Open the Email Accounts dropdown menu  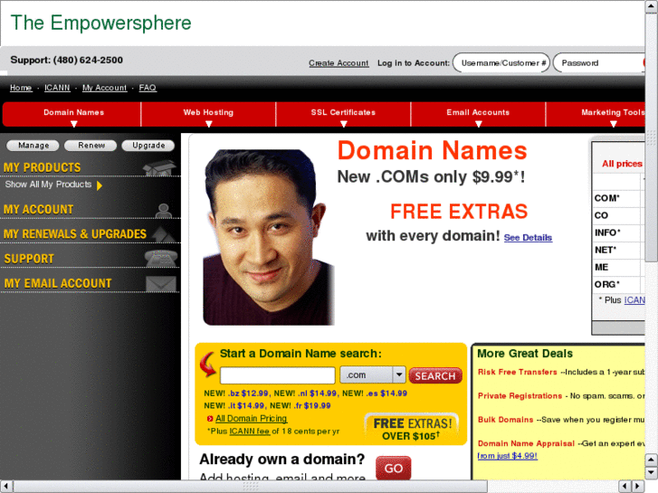[478, 114]
